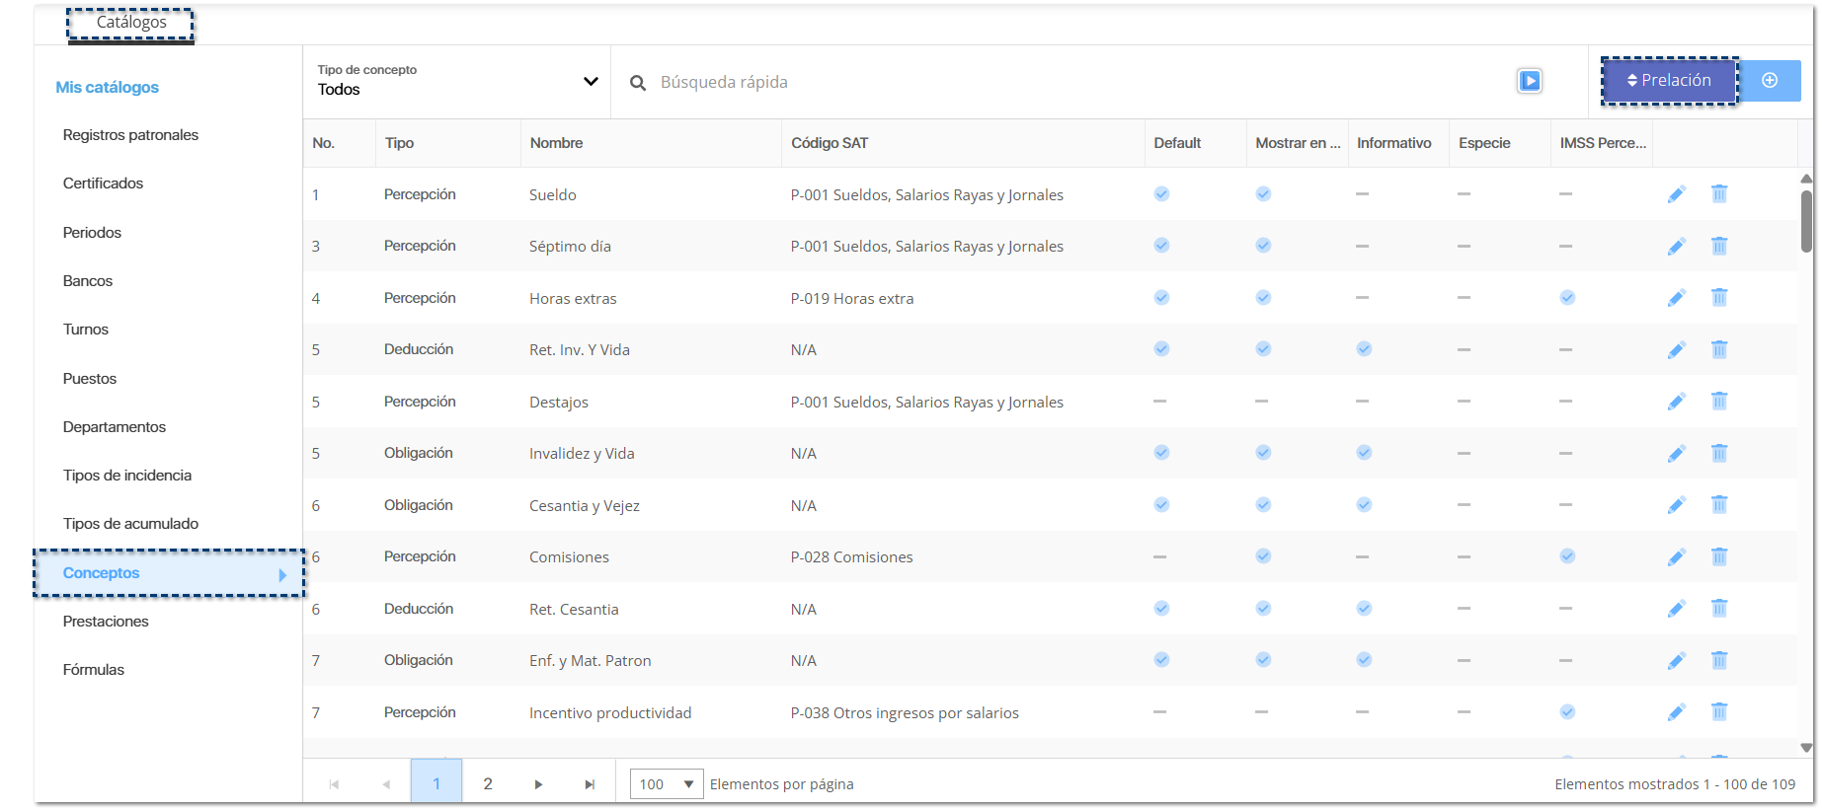This screenshot has height=811, width=1822.
Task: Click the edit pencil for Sueldo row
Action: [1676, 194]
